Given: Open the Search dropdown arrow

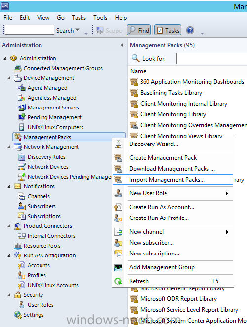Looking at the screenshot, I should point(77,30).
